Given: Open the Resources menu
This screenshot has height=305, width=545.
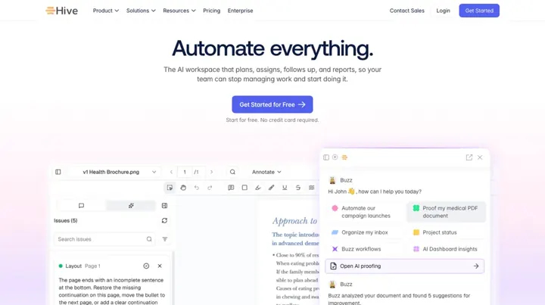Looking at the screenshot, I should click(x=179, y=11).
